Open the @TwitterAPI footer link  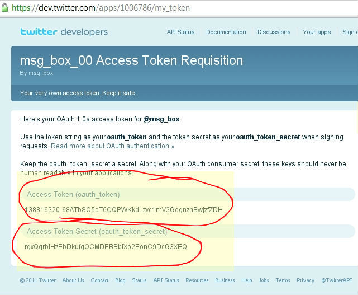337,280
